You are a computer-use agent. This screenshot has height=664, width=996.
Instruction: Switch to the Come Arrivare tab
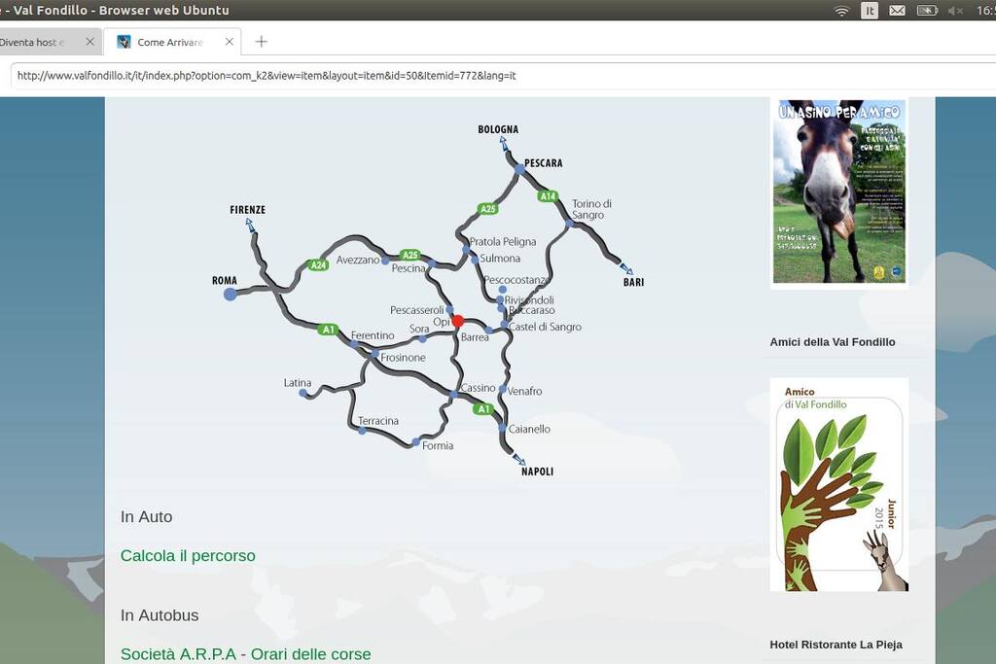pos(171,42)
